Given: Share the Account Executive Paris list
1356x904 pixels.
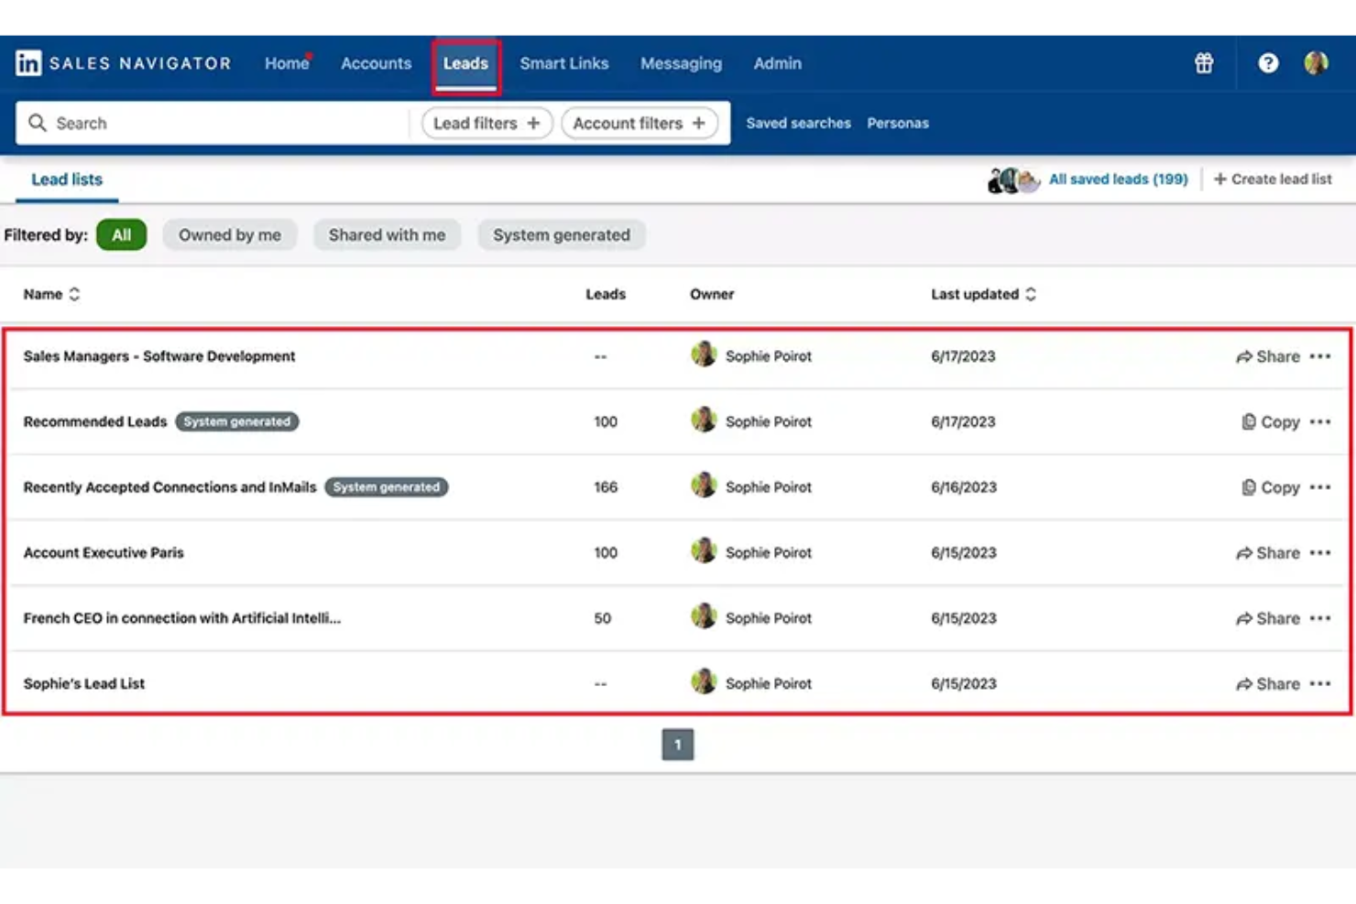Looking at the screenshot, I should coord(1271,552).
